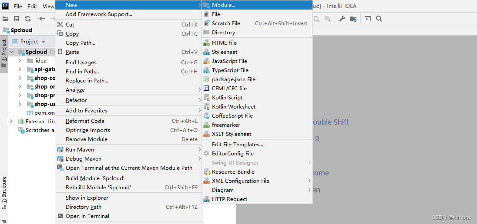This screenshot has height=224, width=477.
Task: Select Copy Path... menu entry
Action: click(129, 43)
